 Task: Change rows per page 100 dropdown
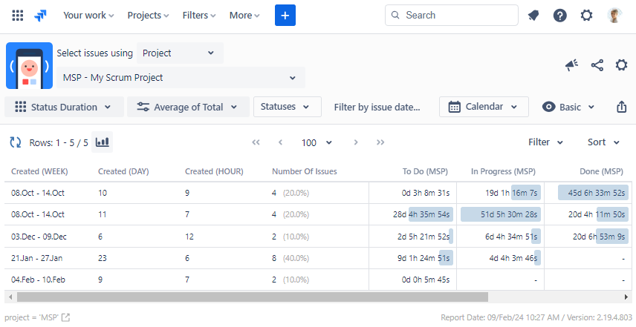point(317,142)
